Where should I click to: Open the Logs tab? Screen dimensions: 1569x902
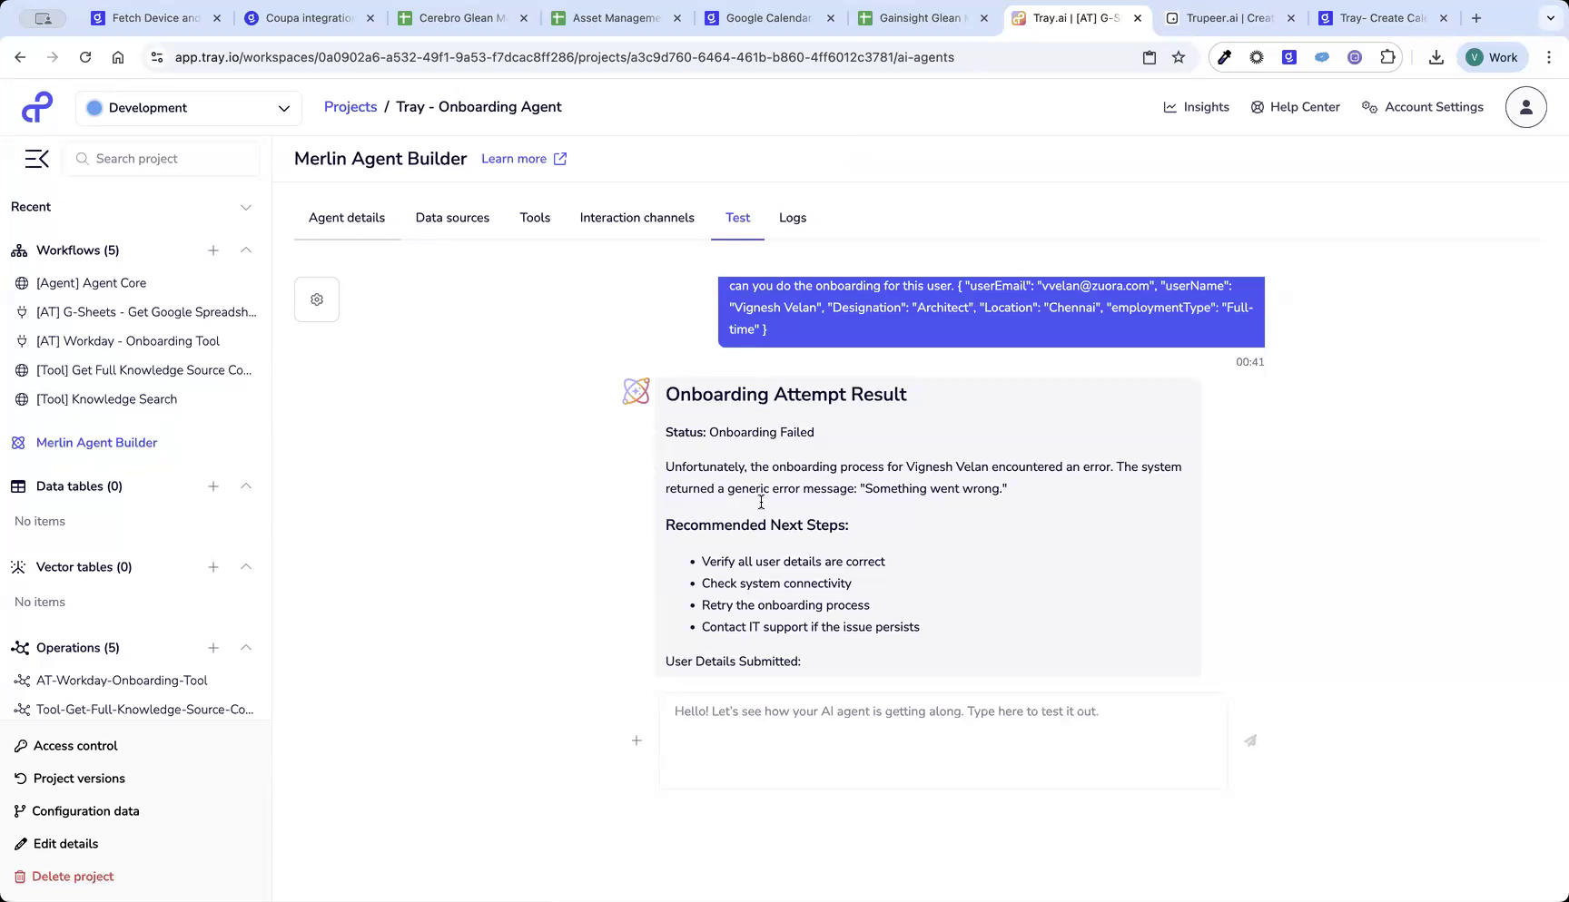[x=792, y=218]
